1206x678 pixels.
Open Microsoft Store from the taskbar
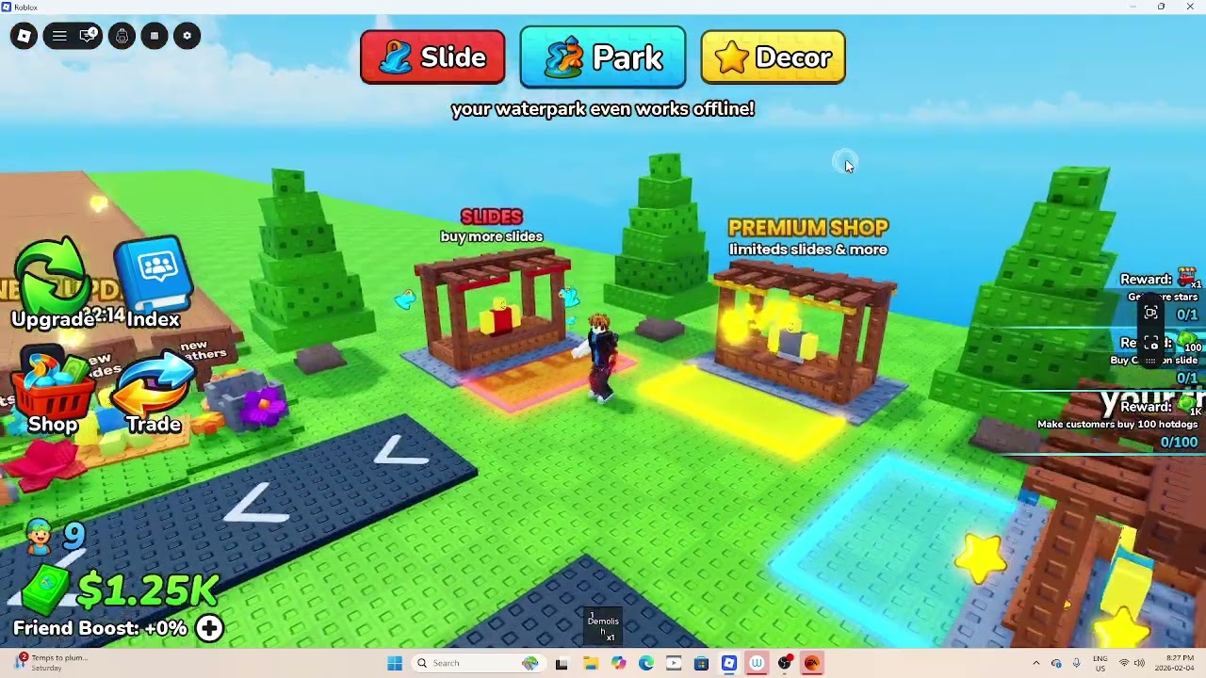coord(701,663)
